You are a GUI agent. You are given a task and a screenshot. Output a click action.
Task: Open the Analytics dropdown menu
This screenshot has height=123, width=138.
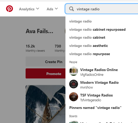(x=29, y=9)
